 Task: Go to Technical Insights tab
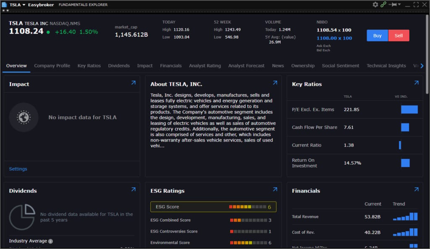pyautogui.click(x=386, y=66)
